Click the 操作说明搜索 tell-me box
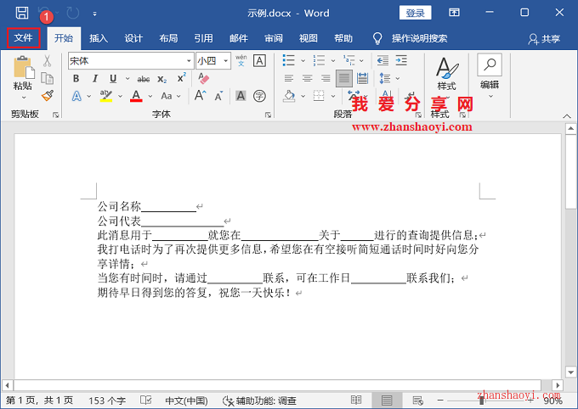 [420, 38]
